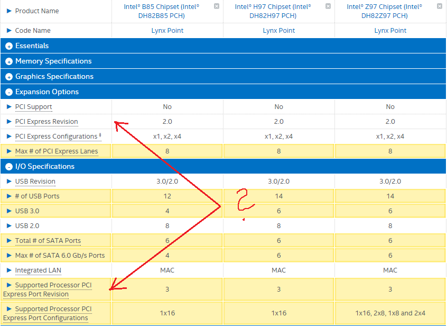Screen dimensions: 447x326
Task: Click the arrow icon beside USB 3.0
Action: click(9, 211)
